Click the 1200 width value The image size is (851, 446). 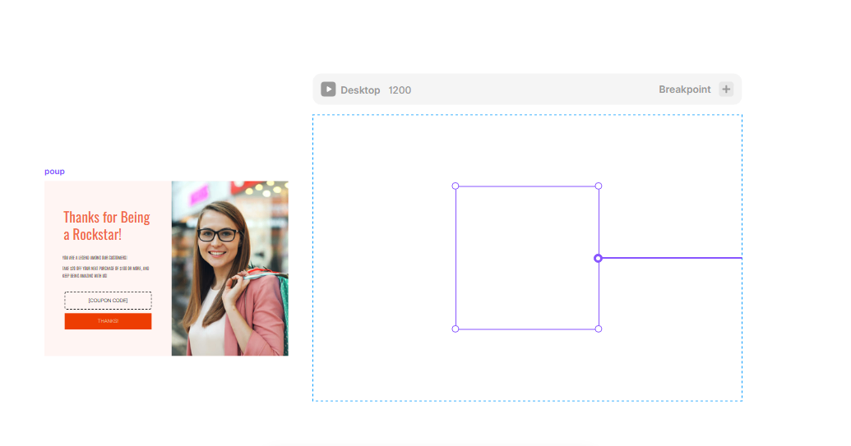[400, 90]
